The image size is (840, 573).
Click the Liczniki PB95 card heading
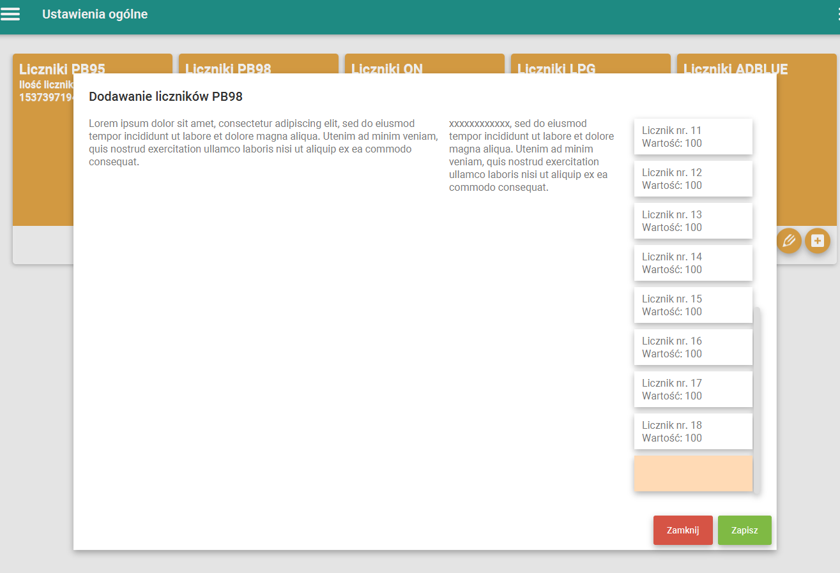click(x=62, y=68)
